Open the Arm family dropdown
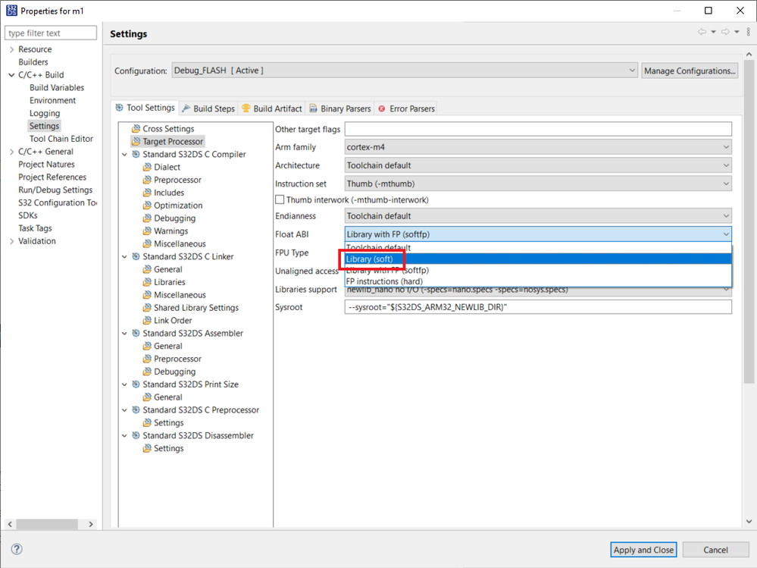This screenshot has width=757, height=568. click(x=538, y=147)
